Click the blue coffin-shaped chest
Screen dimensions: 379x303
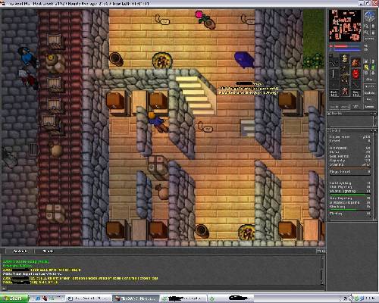click(x=244, y=60)
